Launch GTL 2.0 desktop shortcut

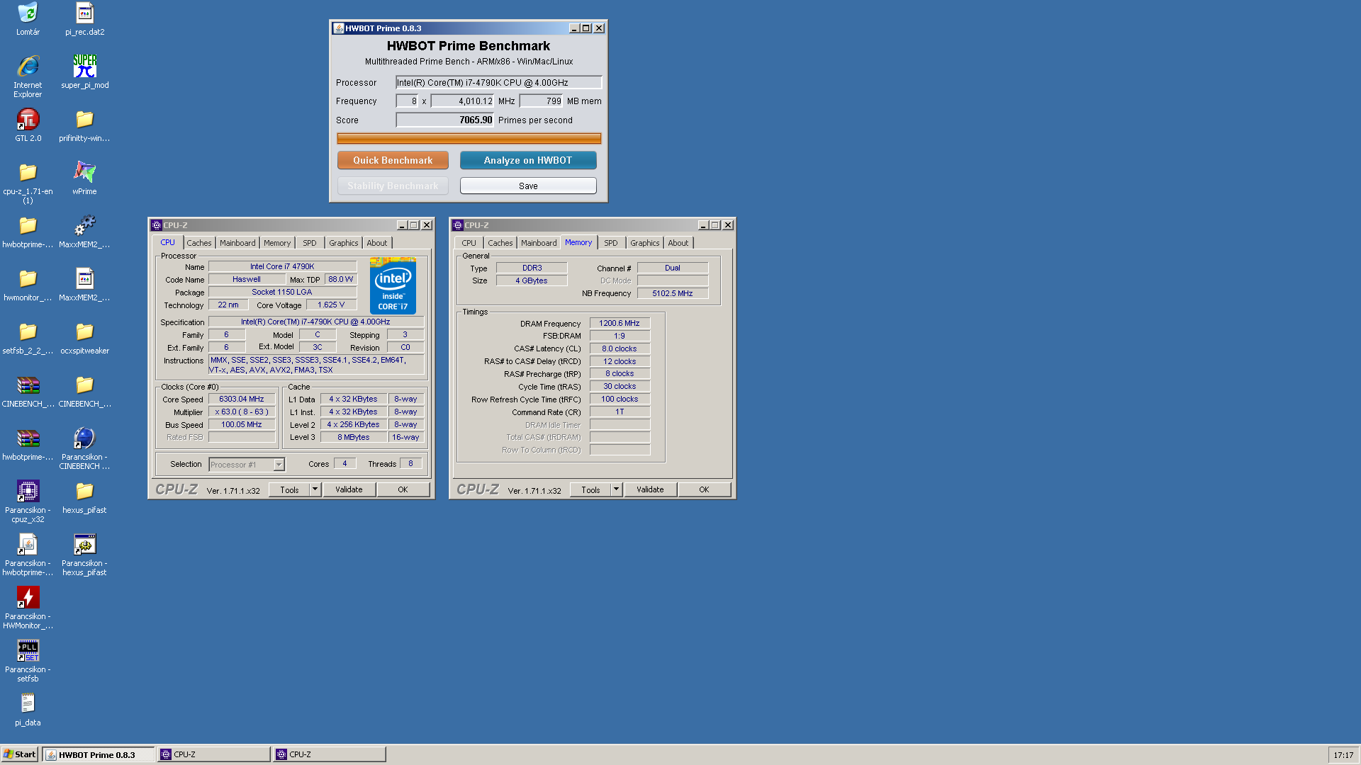(x=28, y=119)
